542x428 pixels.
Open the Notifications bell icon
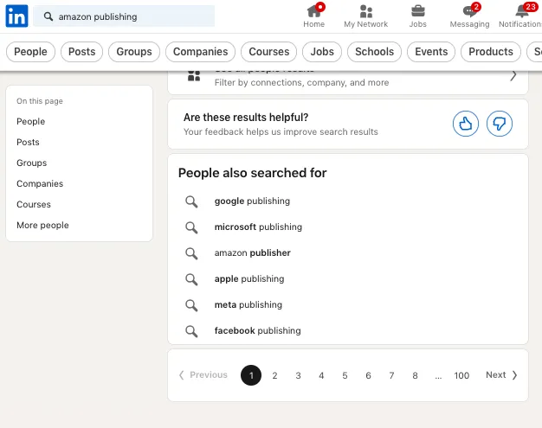pos(521,11)
